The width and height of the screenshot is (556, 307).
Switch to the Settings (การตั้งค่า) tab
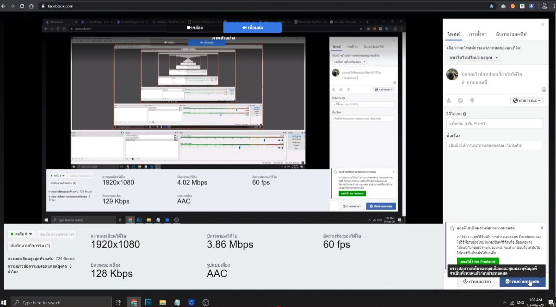[x=478, y=34]
